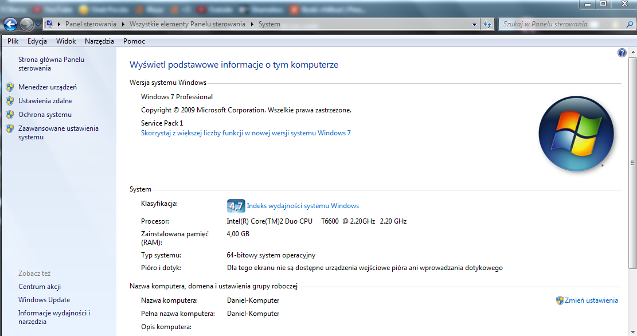Expand the arrow before Panel sterowania

(59, 24)
